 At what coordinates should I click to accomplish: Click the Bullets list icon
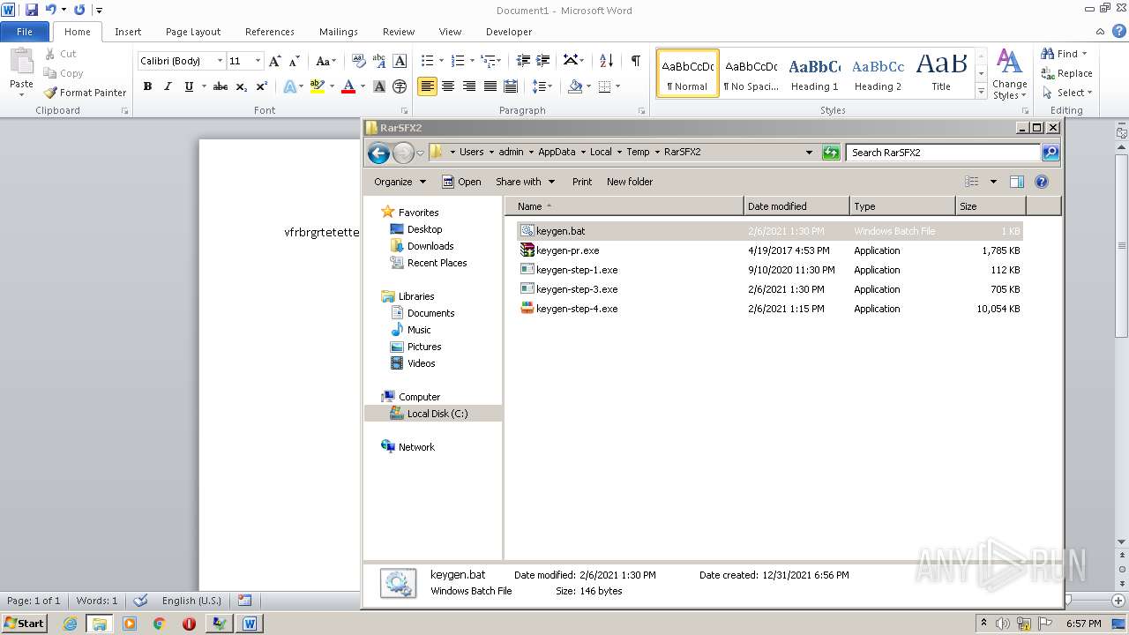pyautogui.click(x=427, y=61)
